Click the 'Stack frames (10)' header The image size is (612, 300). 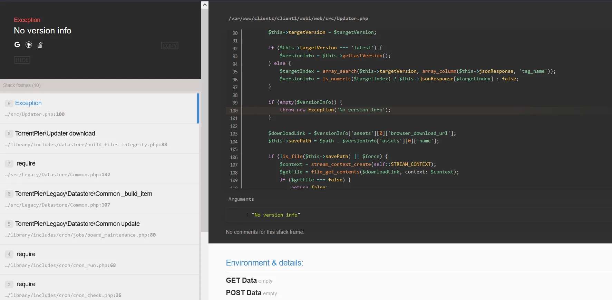22,85
